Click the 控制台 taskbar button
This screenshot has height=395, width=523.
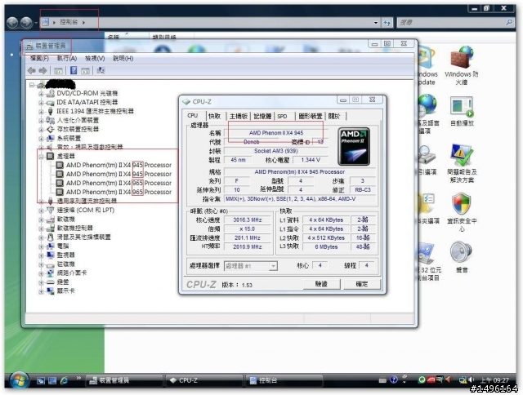(284, 380)
